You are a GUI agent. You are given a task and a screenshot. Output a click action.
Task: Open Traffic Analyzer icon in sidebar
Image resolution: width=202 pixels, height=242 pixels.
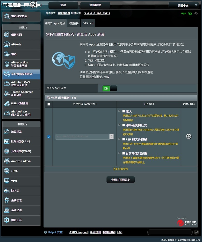[x=7, y=94]
